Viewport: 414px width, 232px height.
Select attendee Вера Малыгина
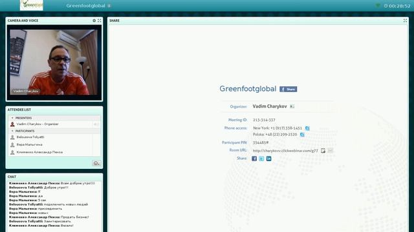54,144
